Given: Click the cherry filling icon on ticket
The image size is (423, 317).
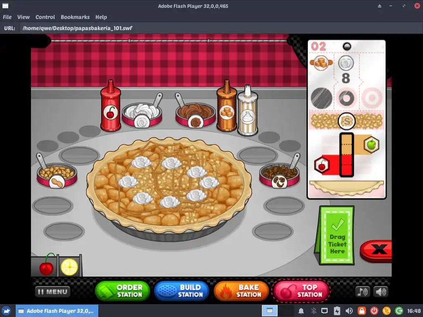Looking at the screenshot, I should [322, 165].
